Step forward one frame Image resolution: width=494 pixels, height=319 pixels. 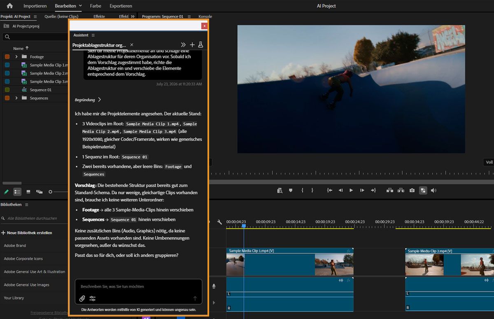point(362,190)
